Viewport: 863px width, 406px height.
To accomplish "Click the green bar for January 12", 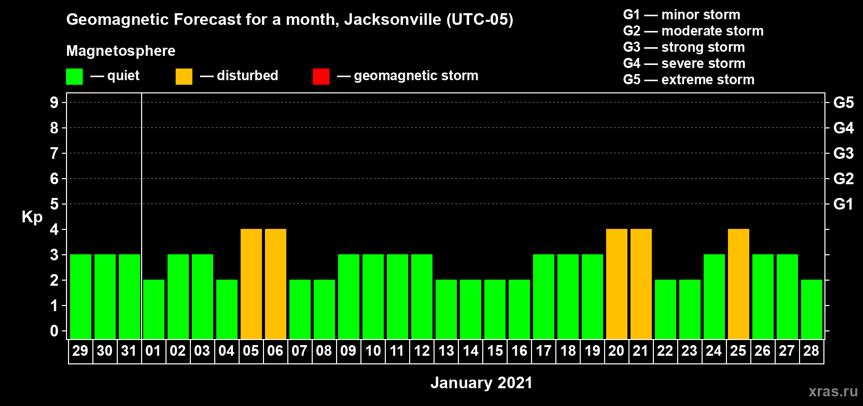I will (x=422, y=296).
